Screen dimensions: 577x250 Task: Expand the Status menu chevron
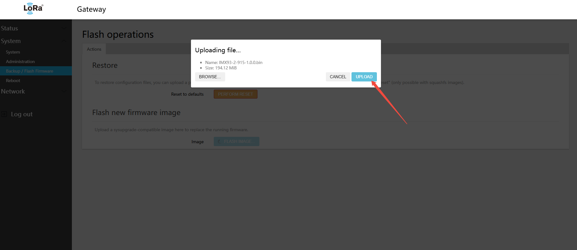[x=64, y=28]
